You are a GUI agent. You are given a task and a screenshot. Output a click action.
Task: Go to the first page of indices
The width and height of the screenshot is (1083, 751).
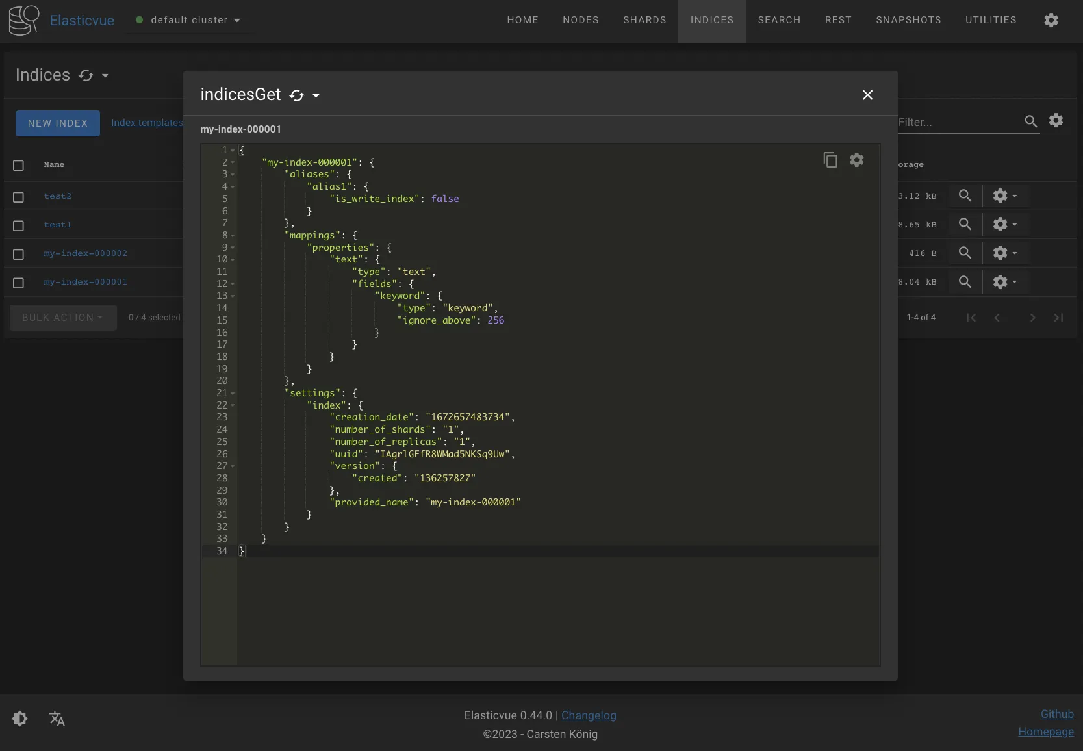tap(971, 318)
